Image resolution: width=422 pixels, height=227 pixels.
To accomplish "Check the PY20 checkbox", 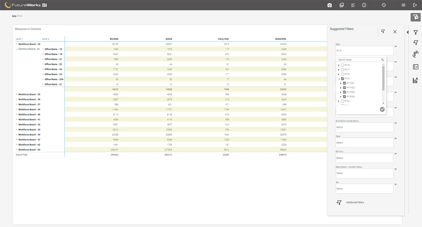I will [x=342, y=101].
